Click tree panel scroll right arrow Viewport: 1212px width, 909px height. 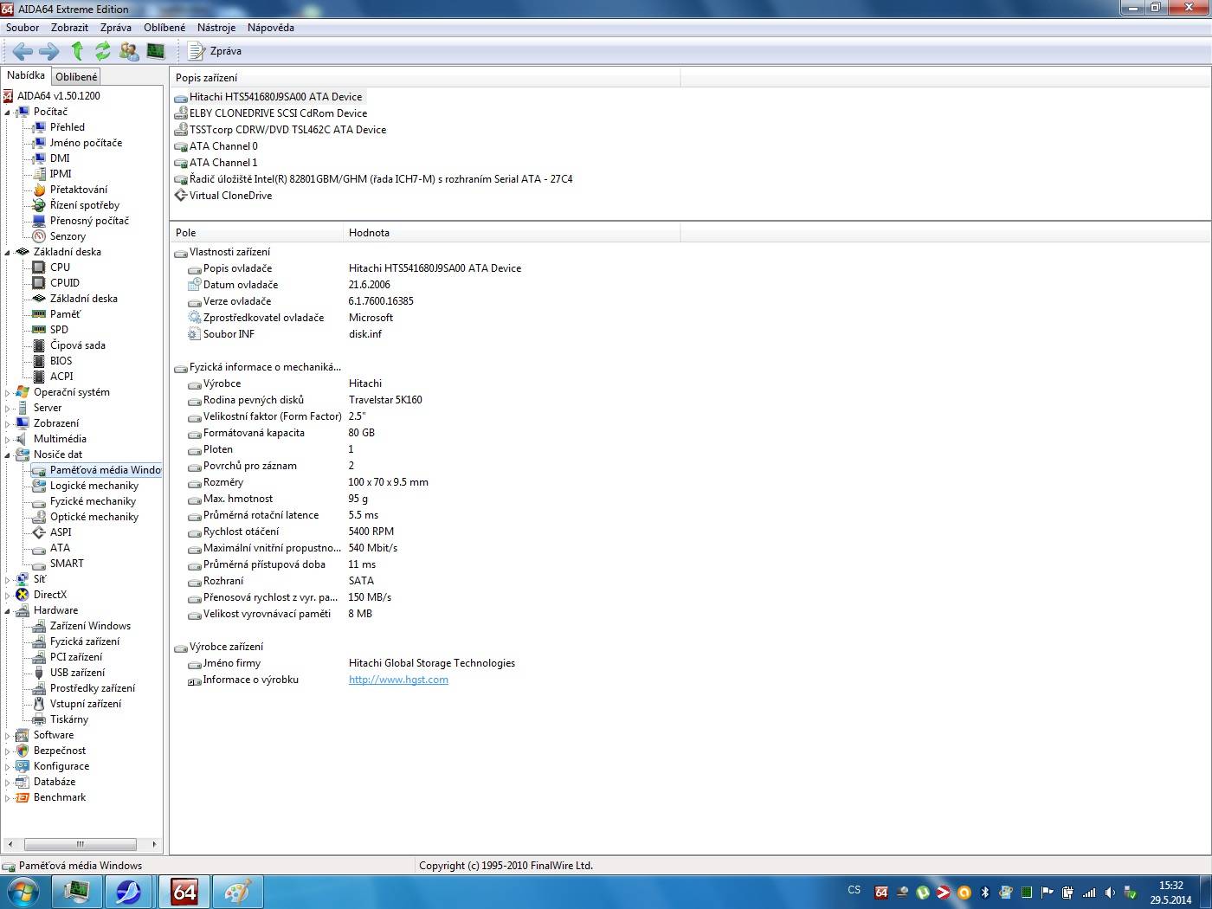[154, 844]
